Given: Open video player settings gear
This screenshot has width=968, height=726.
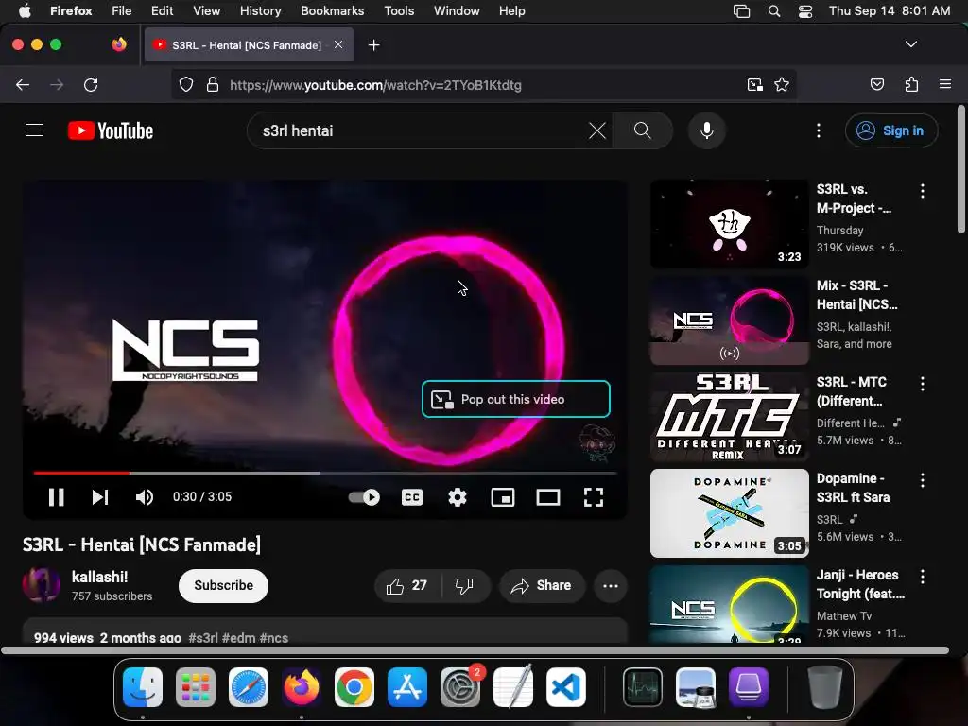Looking at the screenshot, I should (458, 497).
